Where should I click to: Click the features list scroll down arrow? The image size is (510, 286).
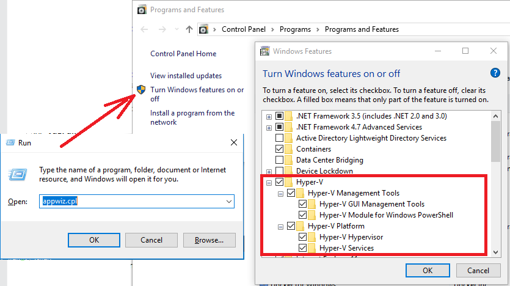point(495,252)
